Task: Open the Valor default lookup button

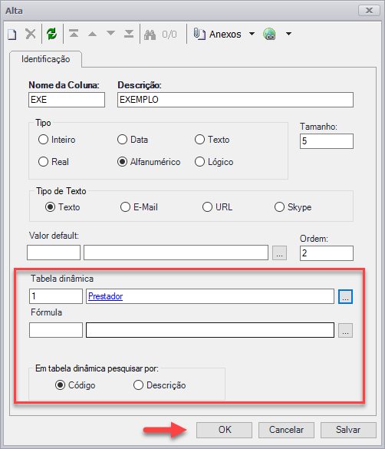Action: (x=279, y=253)
